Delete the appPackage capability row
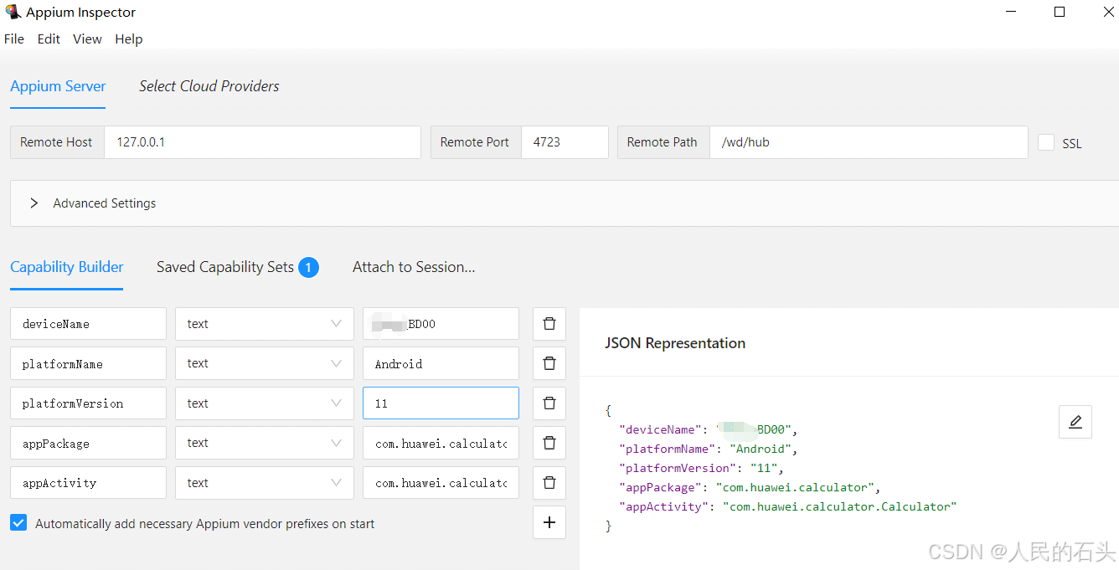 tap(549, 443)
